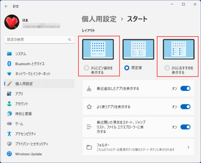The width and height of the screenshot is (201, 163).
Task: Expand the フォルダー row chevron
Action: point(188,147)
